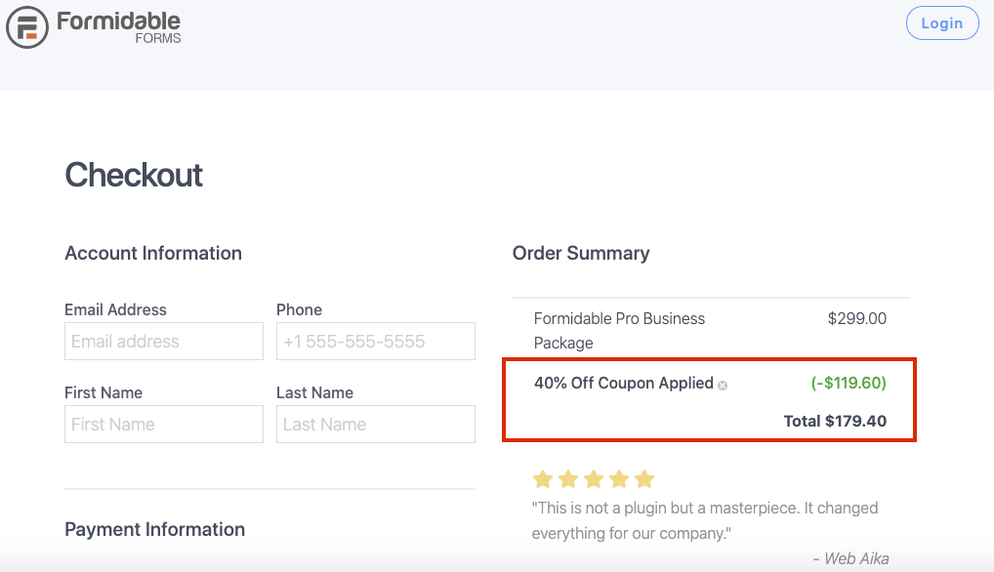Screen dimensions: 994x572
Task: Focus the Email address input field
Action: click(x=164, y=342)
